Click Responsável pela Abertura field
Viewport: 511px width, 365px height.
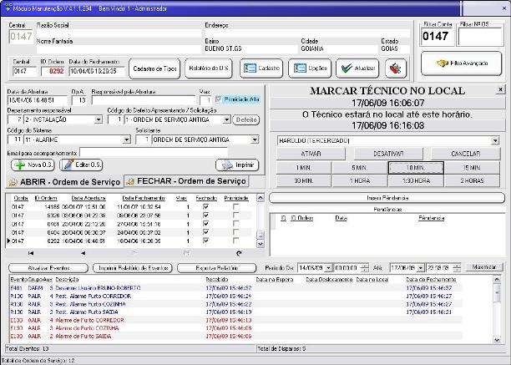pos(143,100)
